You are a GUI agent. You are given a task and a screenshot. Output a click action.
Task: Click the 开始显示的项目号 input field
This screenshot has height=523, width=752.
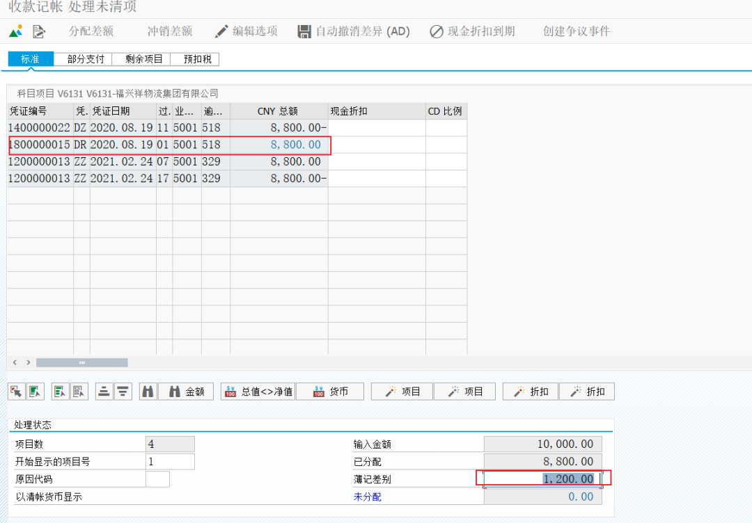point(171,462)
